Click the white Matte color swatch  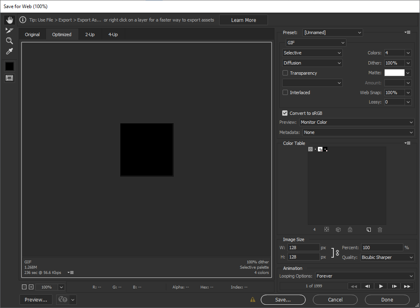(x=394, y=73)
